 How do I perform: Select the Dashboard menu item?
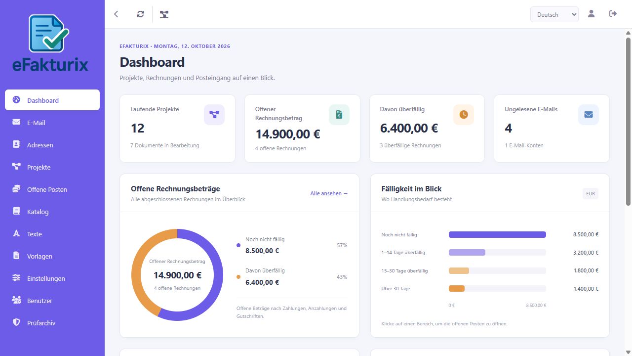(x=52, y=100)
